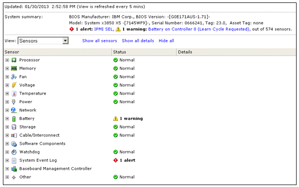Click the Other sensors diamond icon
Screen dimensions: 299x187
tap(14, 177)
